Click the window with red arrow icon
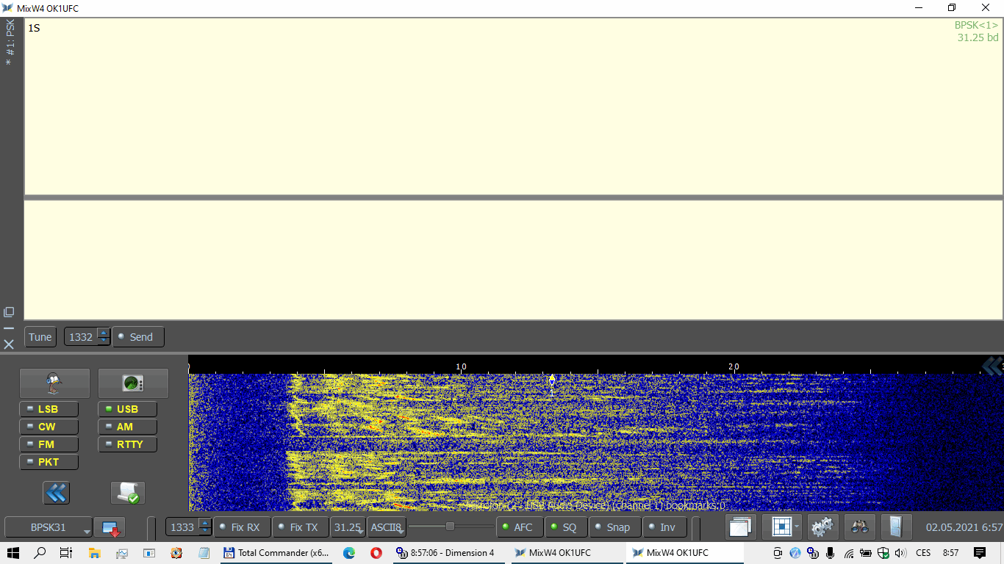 tap(110, 527)
